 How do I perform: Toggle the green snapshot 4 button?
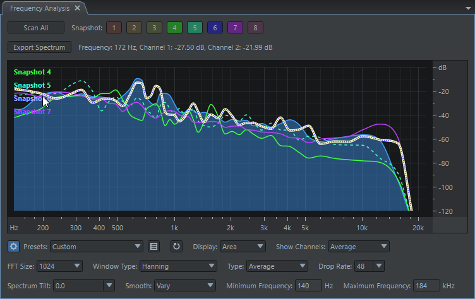[174, 28]
